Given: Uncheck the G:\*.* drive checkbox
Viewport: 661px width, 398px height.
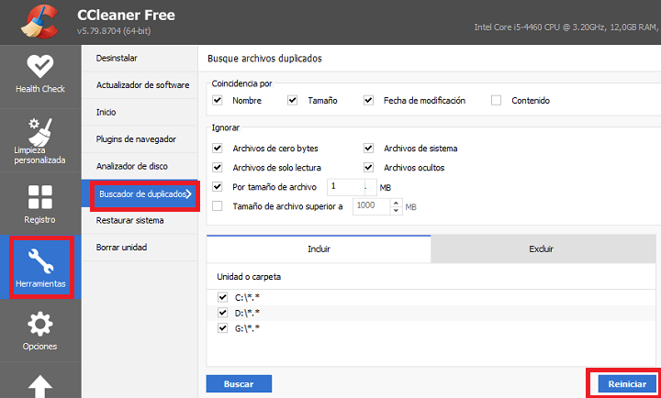Looking at the screenshot, I should click(222, 328).
